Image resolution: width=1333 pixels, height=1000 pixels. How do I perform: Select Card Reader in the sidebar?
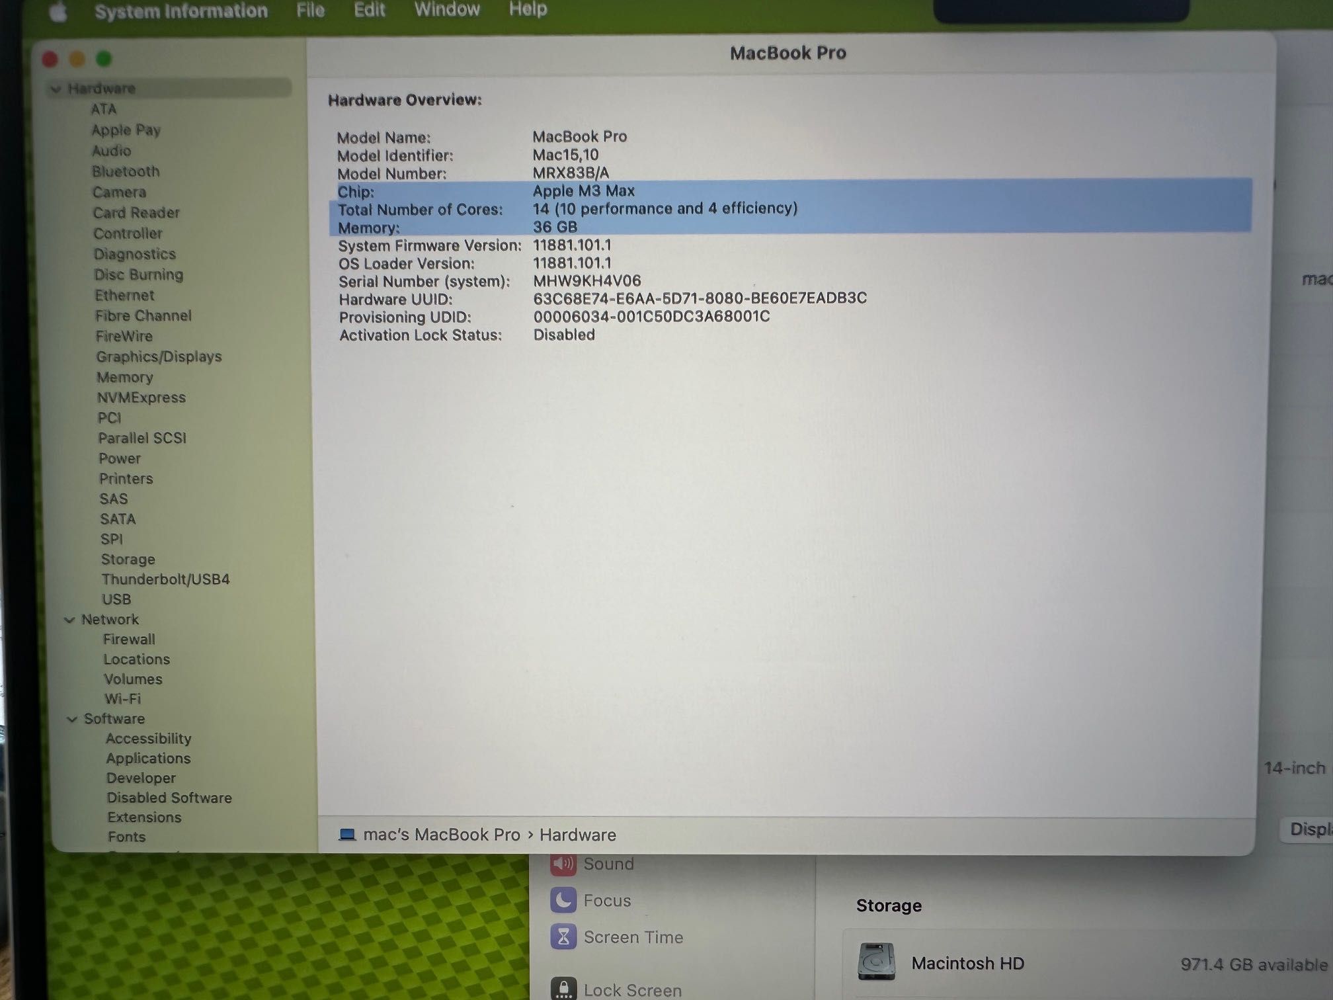coord(136,213)
